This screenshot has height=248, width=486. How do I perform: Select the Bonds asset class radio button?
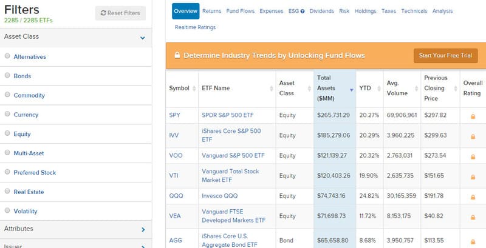tap(7, 76)
